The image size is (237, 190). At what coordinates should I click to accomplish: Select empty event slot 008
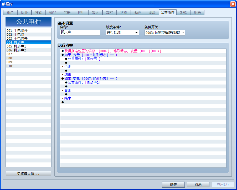tap(28, 58)
